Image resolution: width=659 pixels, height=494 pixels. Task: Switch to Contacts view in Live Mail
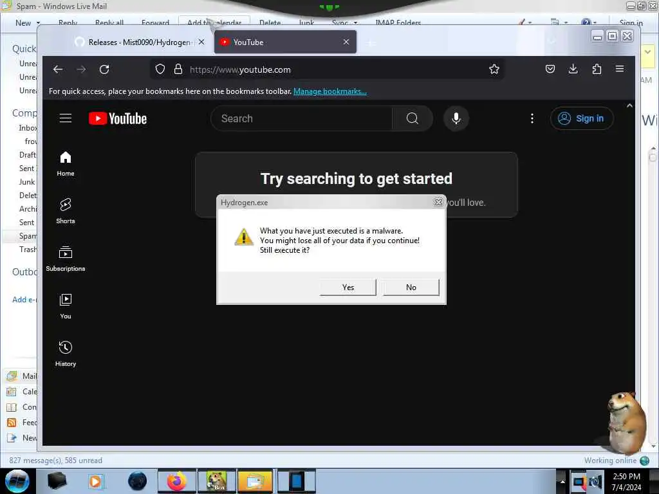[x=22, y=407]
